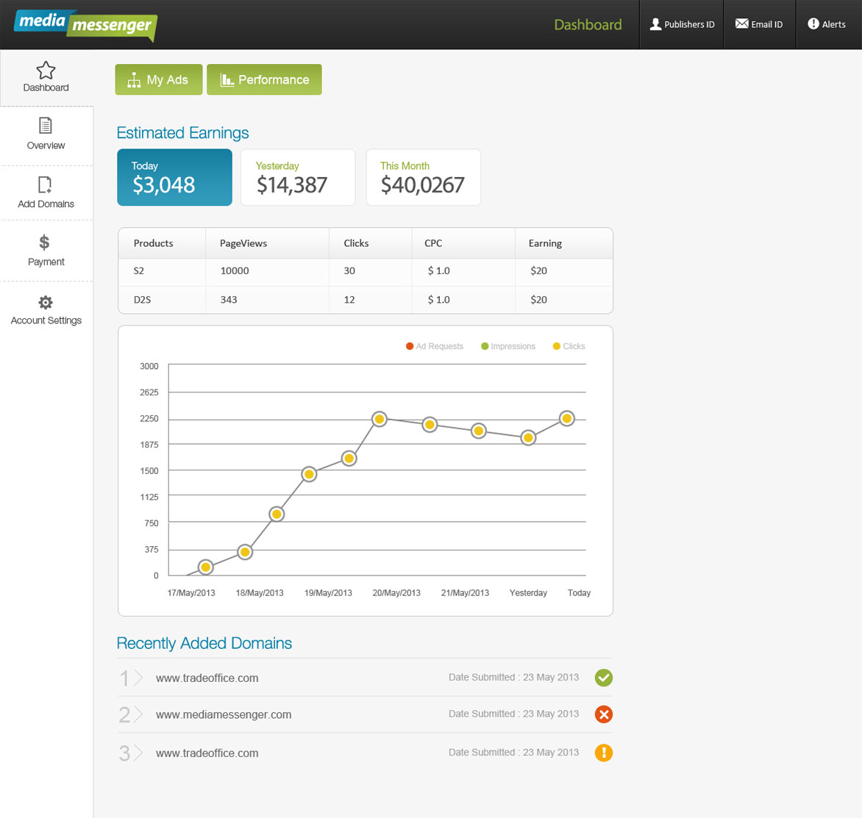The image size is (862, 818).
Task: Open www.mediamessenger.com domain link
Action: (224, 714)
